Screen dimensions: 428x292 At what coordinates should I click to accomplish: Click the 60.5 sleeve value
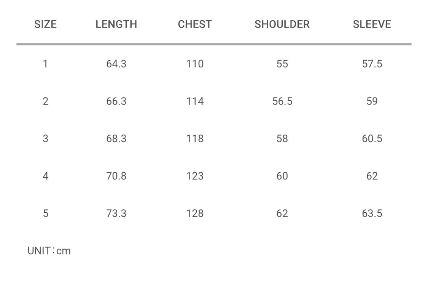click(x=372, y=138)
